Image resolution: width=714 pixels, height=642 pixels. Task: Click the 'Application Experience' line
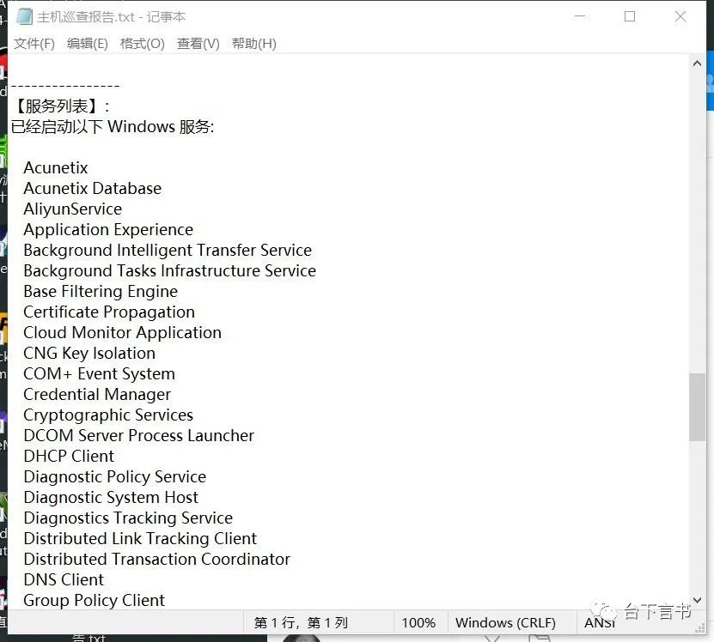pos(108,230)
